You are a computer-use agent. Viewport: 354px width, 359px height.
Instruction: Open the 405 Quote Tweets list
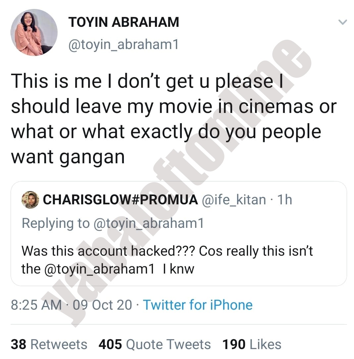155,344
